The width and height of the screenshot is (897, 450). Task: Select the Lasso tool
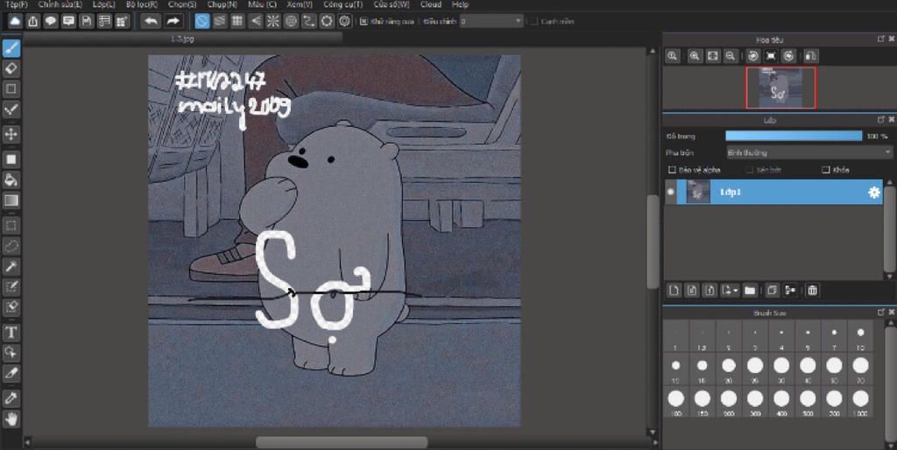tap(11, 245)
